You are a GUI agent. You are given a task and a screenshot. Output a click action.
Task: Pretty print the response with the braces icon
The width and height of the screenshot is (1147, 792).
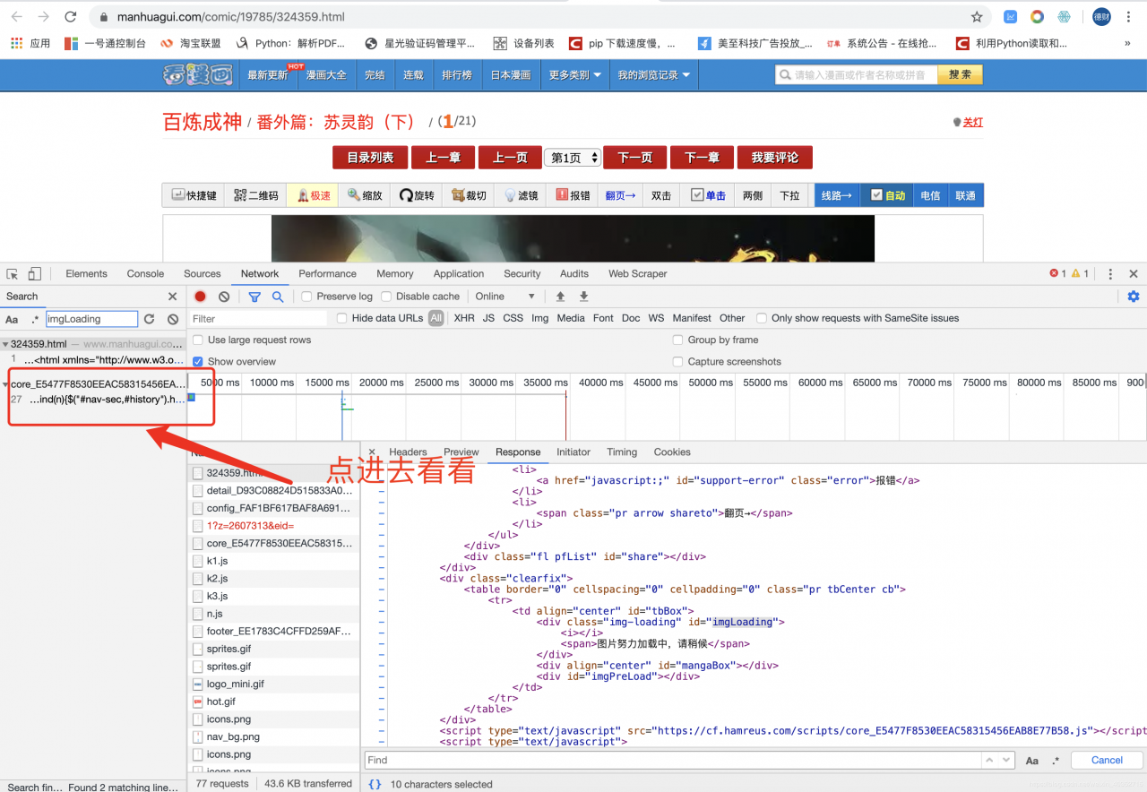coord(375,784)
